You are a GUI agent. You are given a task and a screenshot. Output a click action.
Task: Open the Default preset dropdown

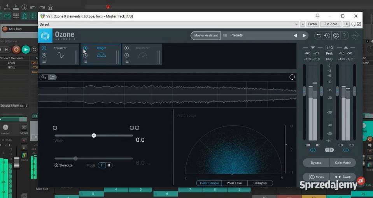click(169, 24)
